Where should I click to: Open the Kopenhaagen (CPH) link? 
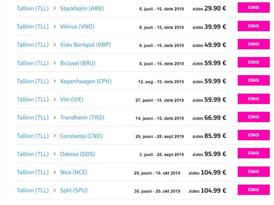click(86, 81)
